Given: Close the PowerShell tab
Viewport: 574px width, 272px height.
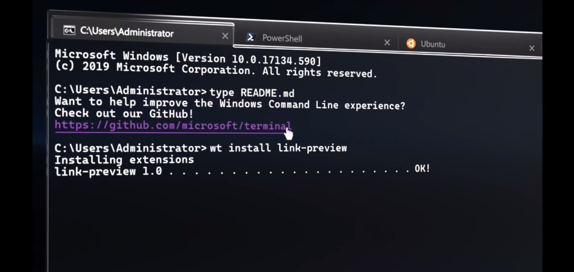Looking at the screenshot, I should (387, 43).
